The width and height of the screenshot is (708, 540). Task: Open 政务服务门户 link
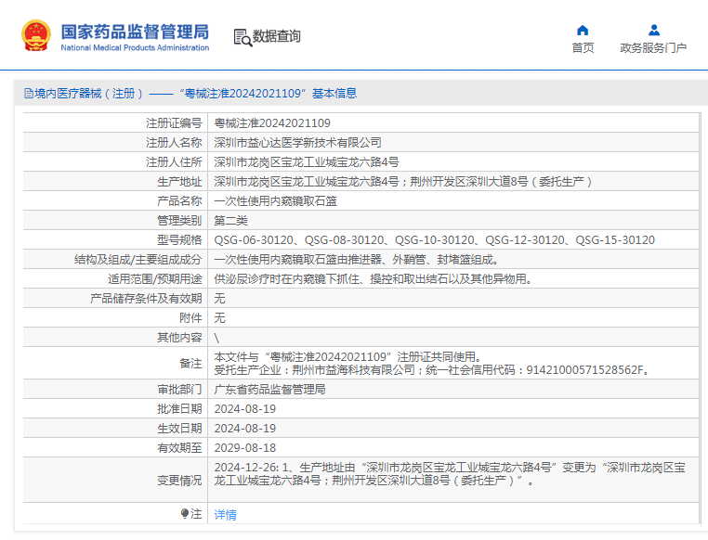coord(653,47)
